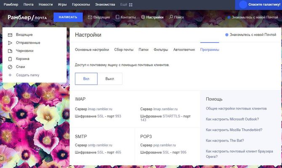Open help link Общие настройки почтовых клиентов

point(236,109)
